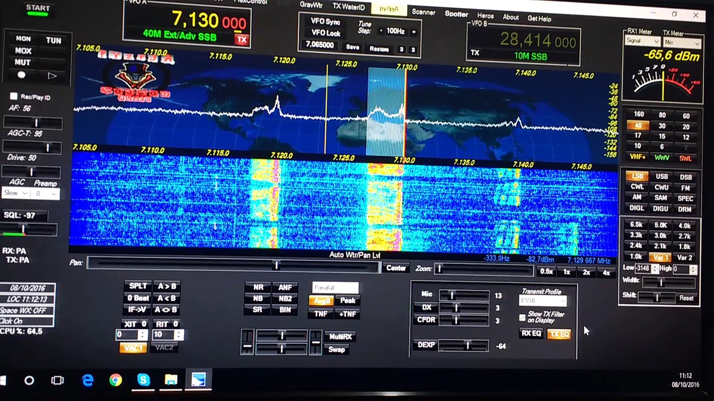Open the RX1 Meter Signal dropdown

[642, 41]
